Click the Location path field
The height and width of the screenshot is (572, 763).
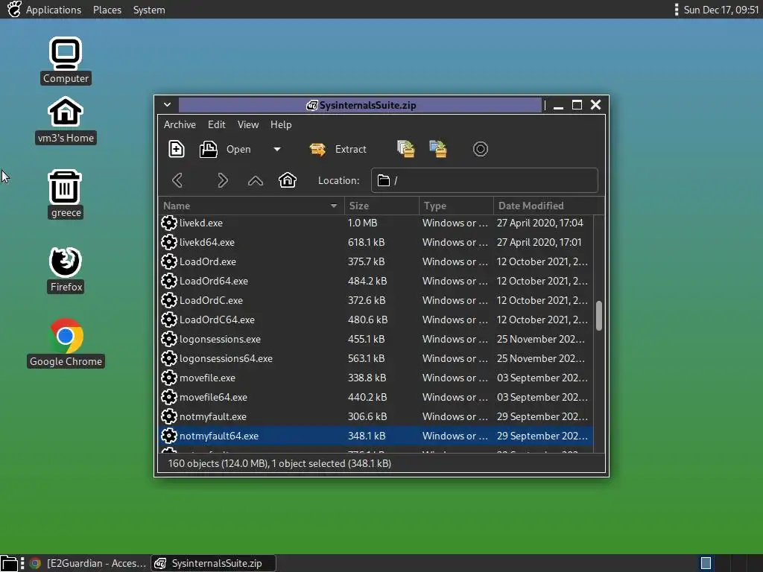pos(484,180)
